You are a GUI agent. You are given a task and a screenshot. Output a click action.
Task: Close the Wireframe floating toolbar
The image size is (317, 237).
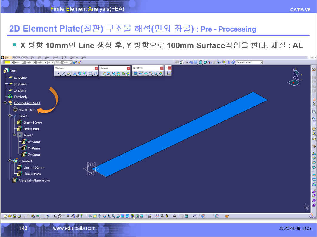click(96, 68)
